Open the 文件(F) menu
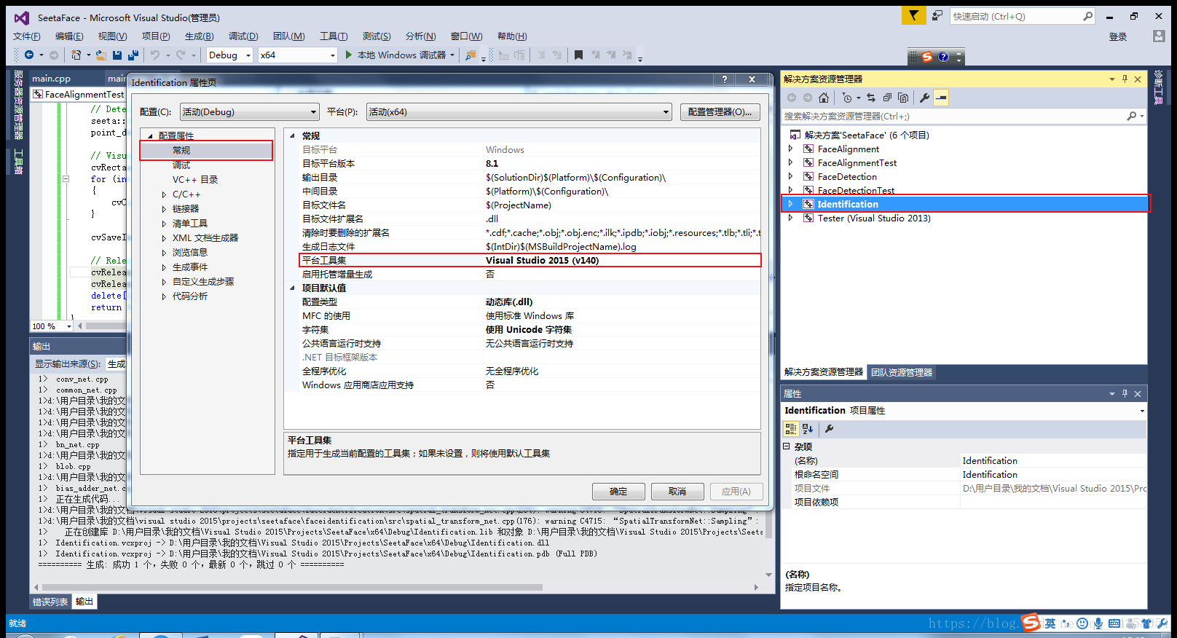Viewport: 1177px width, 638px height. click(27, 36)
